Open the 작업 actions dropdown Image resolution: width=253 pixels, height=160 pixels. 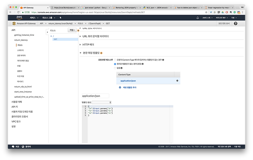click(72, 30)
